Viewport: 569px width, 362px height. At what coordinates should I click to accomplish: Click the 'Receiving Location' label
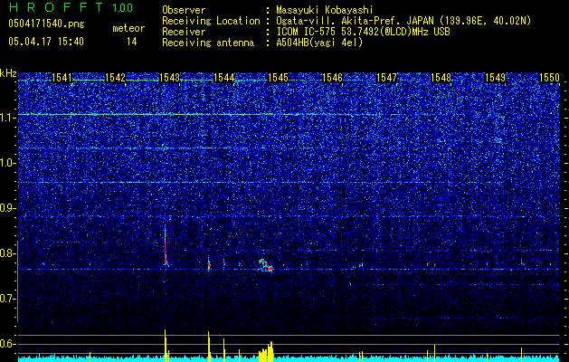(x=211, y=21)
